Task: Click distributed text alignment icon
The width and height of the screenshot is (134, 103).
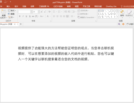Action: [67, 16]
